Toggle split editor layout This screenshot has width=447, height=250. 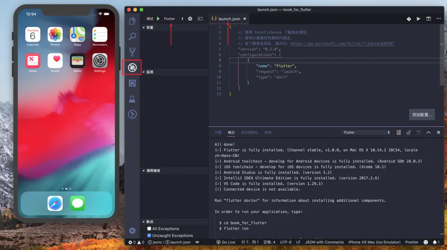coord(429,19)
